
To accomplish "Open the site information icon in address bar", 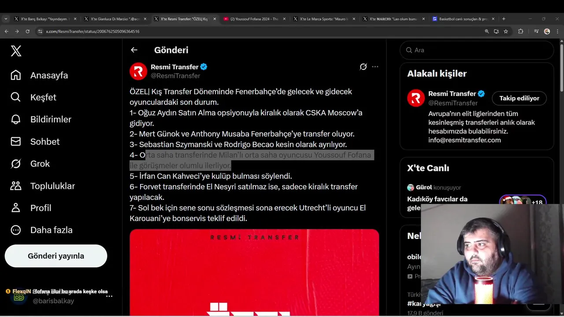I will tap(40, 31).
